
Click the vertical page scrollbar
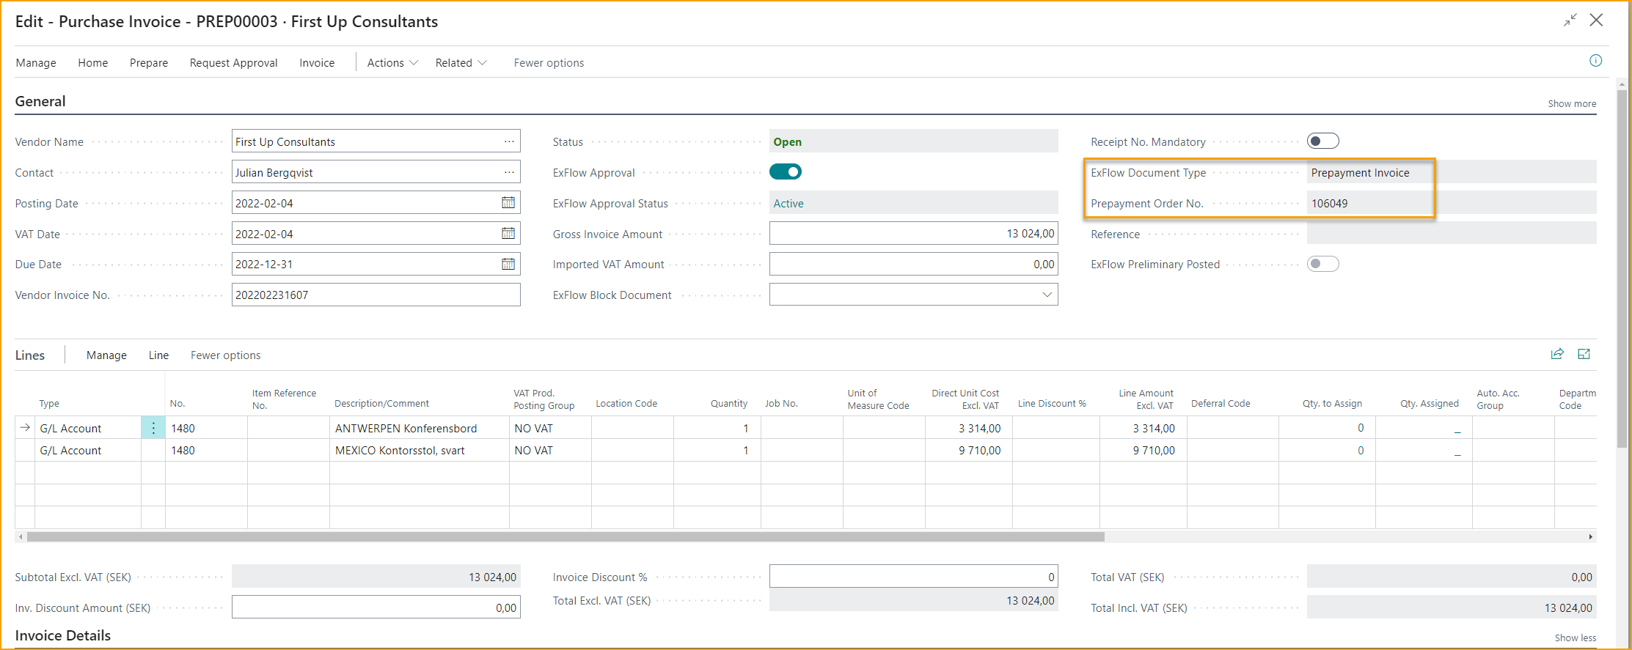click(x=1622, y=267)
